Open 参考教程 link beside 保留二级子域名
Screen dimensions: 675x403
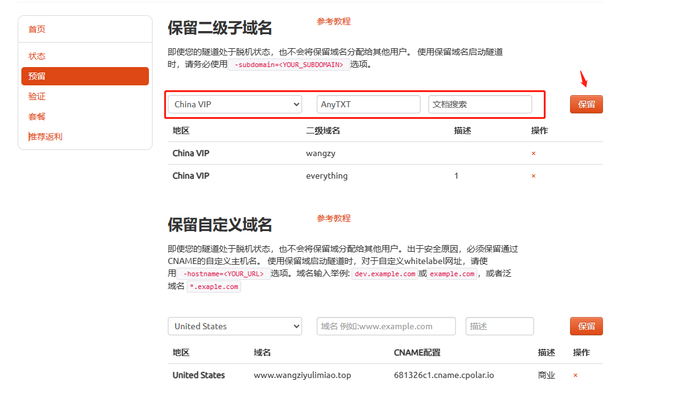click(x=334, y=21)
